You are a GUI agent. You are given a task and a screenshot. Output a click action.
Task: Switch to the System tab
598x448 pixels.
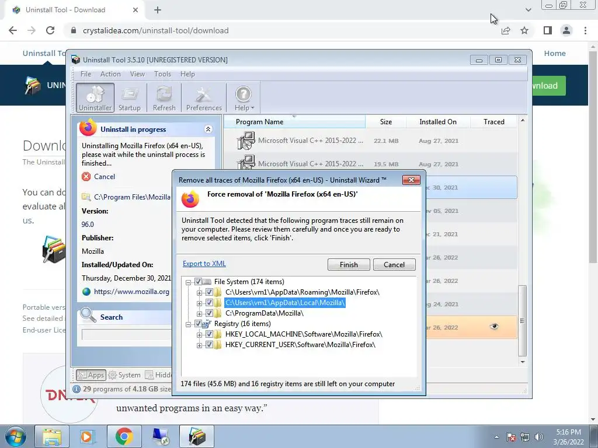(x=124, y=375)
